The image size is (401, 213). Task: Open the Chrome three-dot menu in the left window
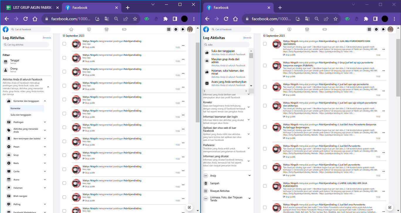pos(194,19)
